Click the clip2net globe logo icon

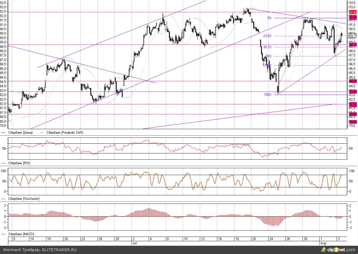(x=323, y=250)
